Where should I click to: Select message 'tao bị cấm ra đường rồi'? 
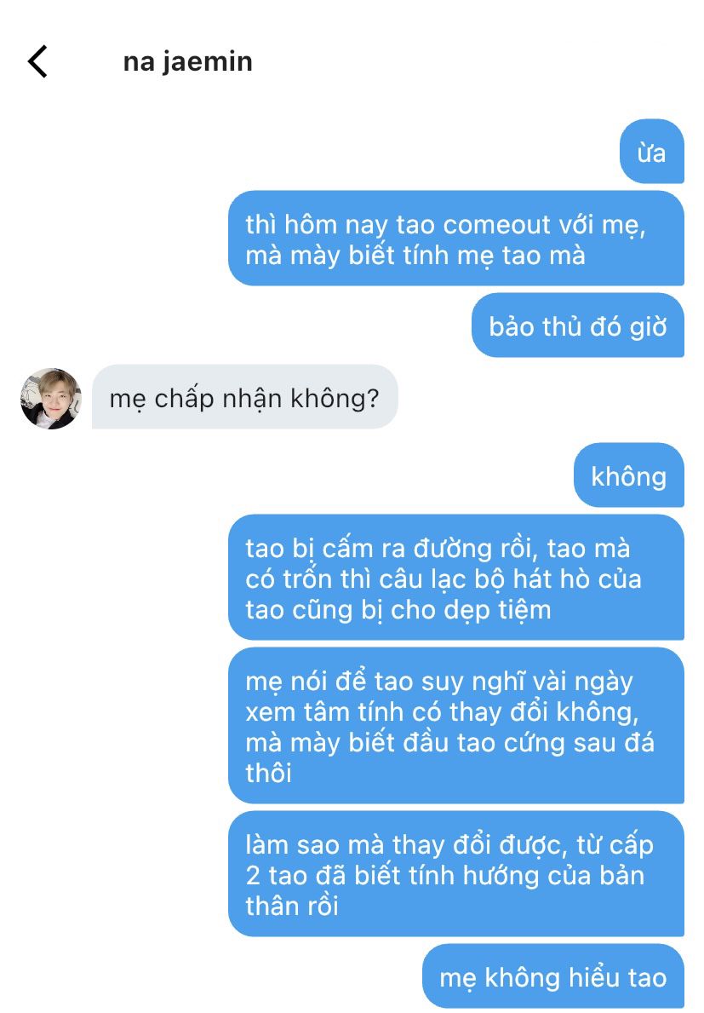pyautogui.click(x=455, y=577)
